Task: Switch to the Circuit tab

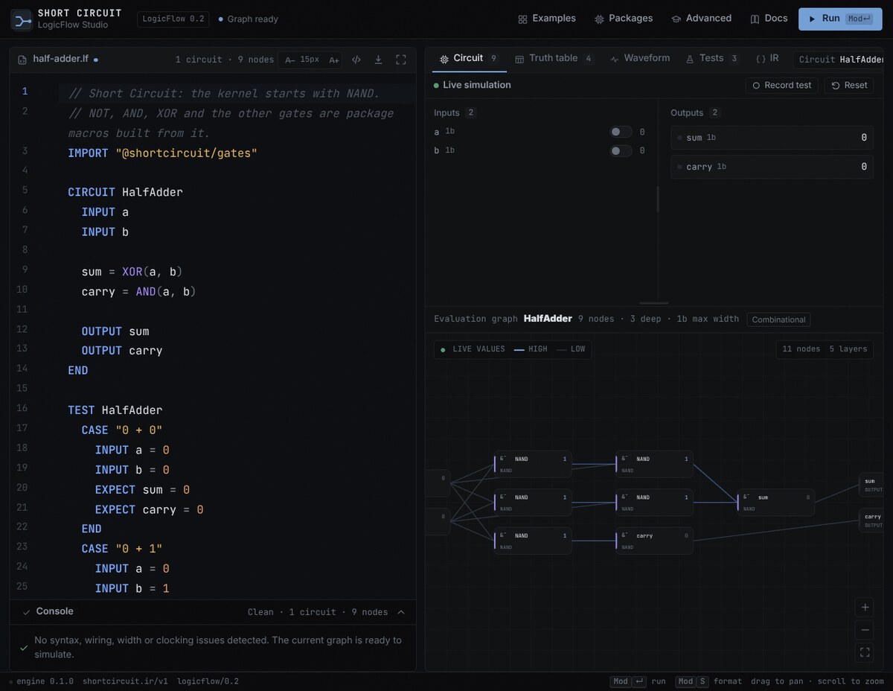Action: [469, 58]
